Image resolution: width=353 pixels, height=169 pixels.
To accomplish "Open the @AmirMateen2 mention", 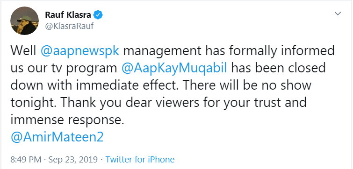I will (x=57, y=137).
